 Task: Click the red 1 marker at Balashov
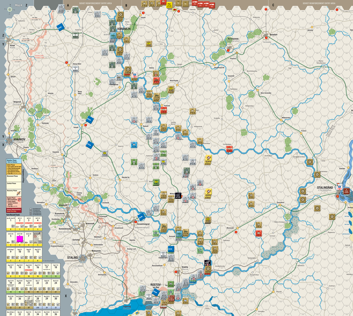click(266, 38)
